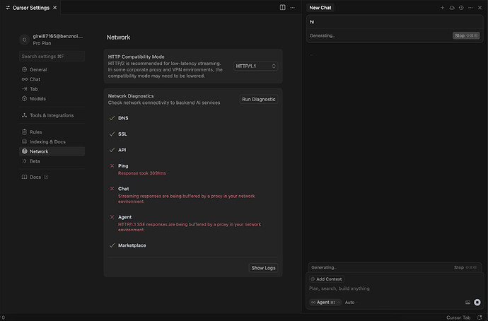Click the HTTP Compatibility Mode heading
Viewport: 488px width, 321px height.
136,57
